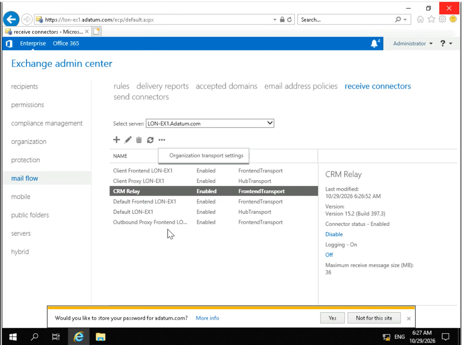The height and width of the screenshot is (345, 462).
Task: Edit the selected connector with pencil icon
Action: point(128,140)
